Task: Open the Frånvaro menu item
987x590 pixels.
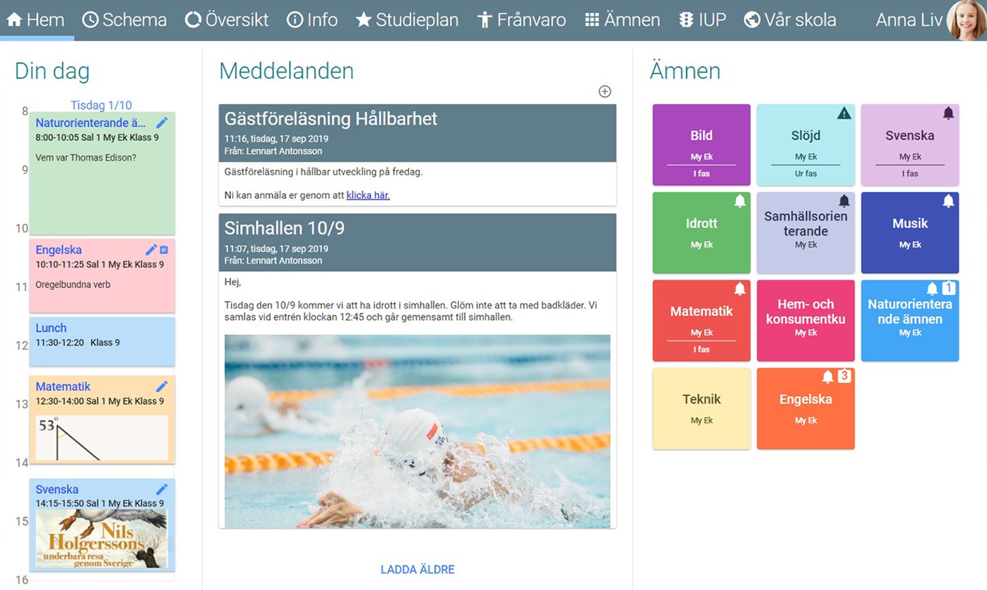Action: pyautogui.click(x=521, y=20)
